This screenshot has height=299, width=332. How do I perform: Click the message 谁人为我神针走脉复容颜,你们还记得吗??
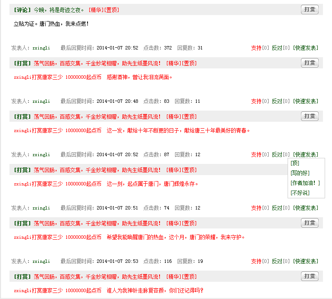click(155, 291)
